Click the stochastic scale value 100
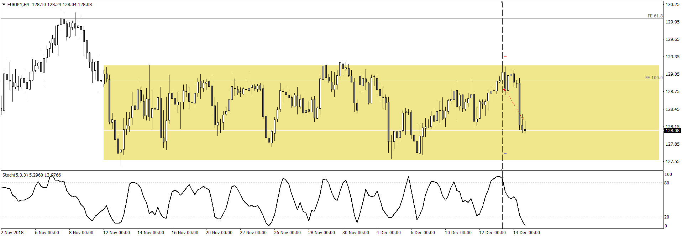Screen dimensions: 682x237 (668, 174)
